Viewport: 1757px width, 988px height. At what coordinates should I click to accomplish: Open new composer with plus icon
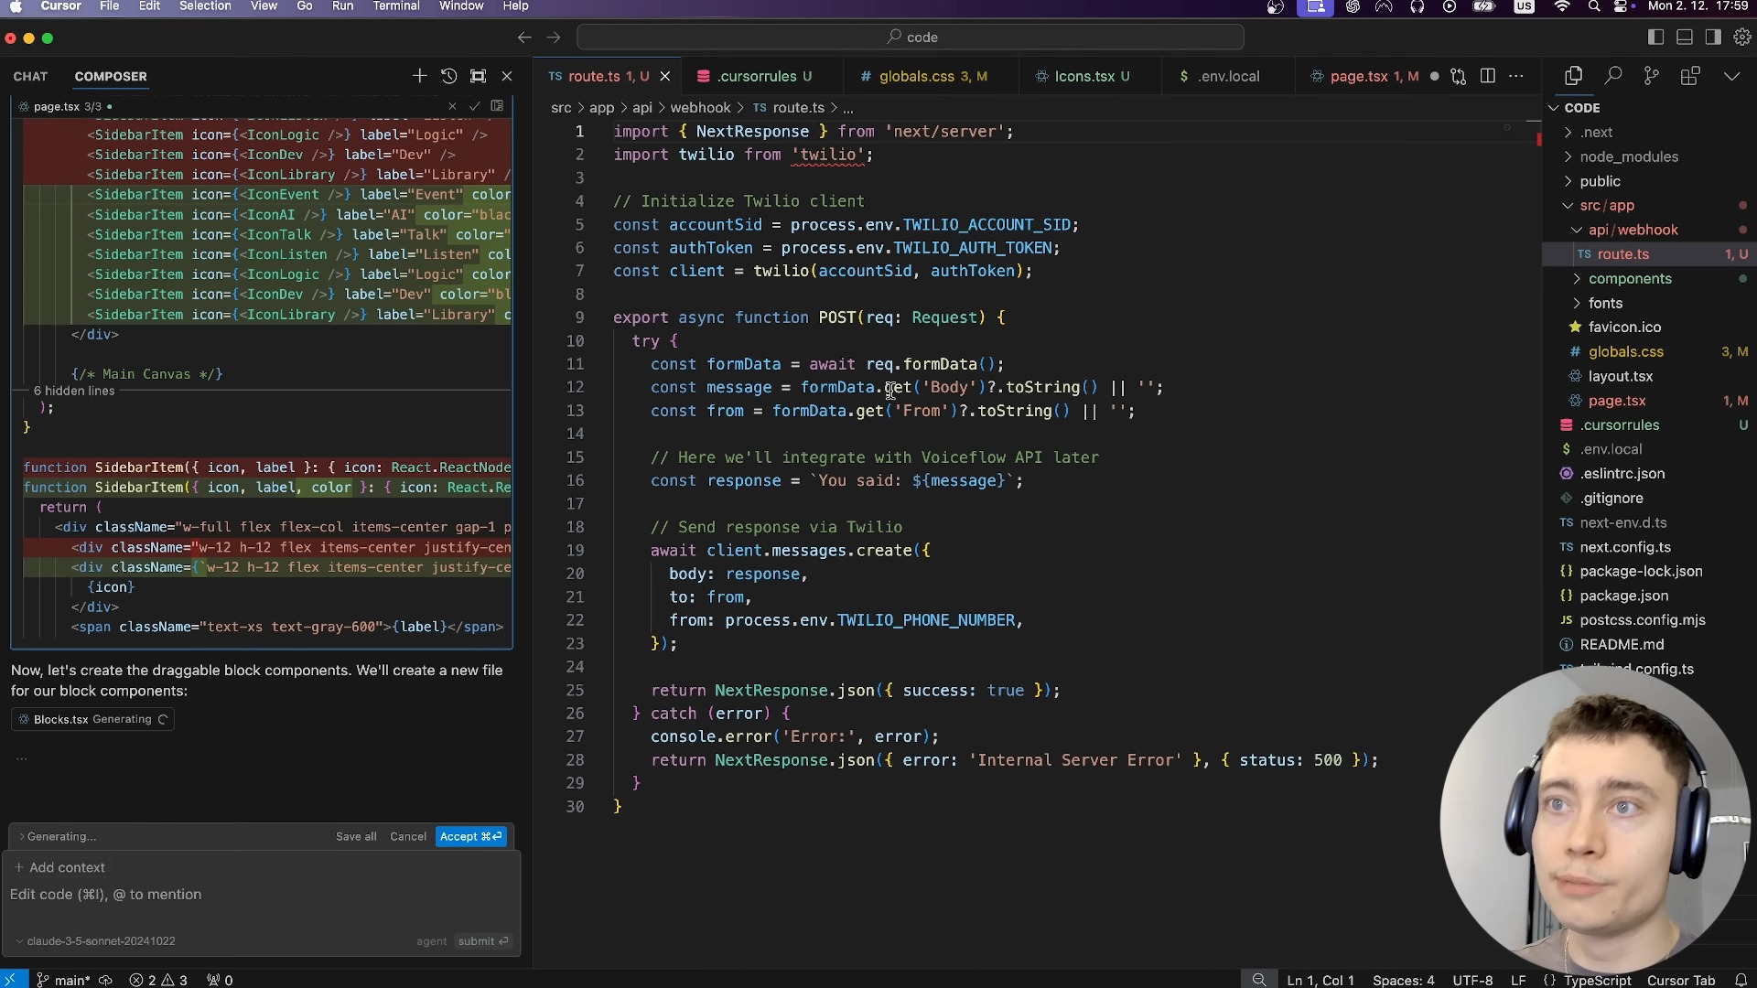(419, 76)
